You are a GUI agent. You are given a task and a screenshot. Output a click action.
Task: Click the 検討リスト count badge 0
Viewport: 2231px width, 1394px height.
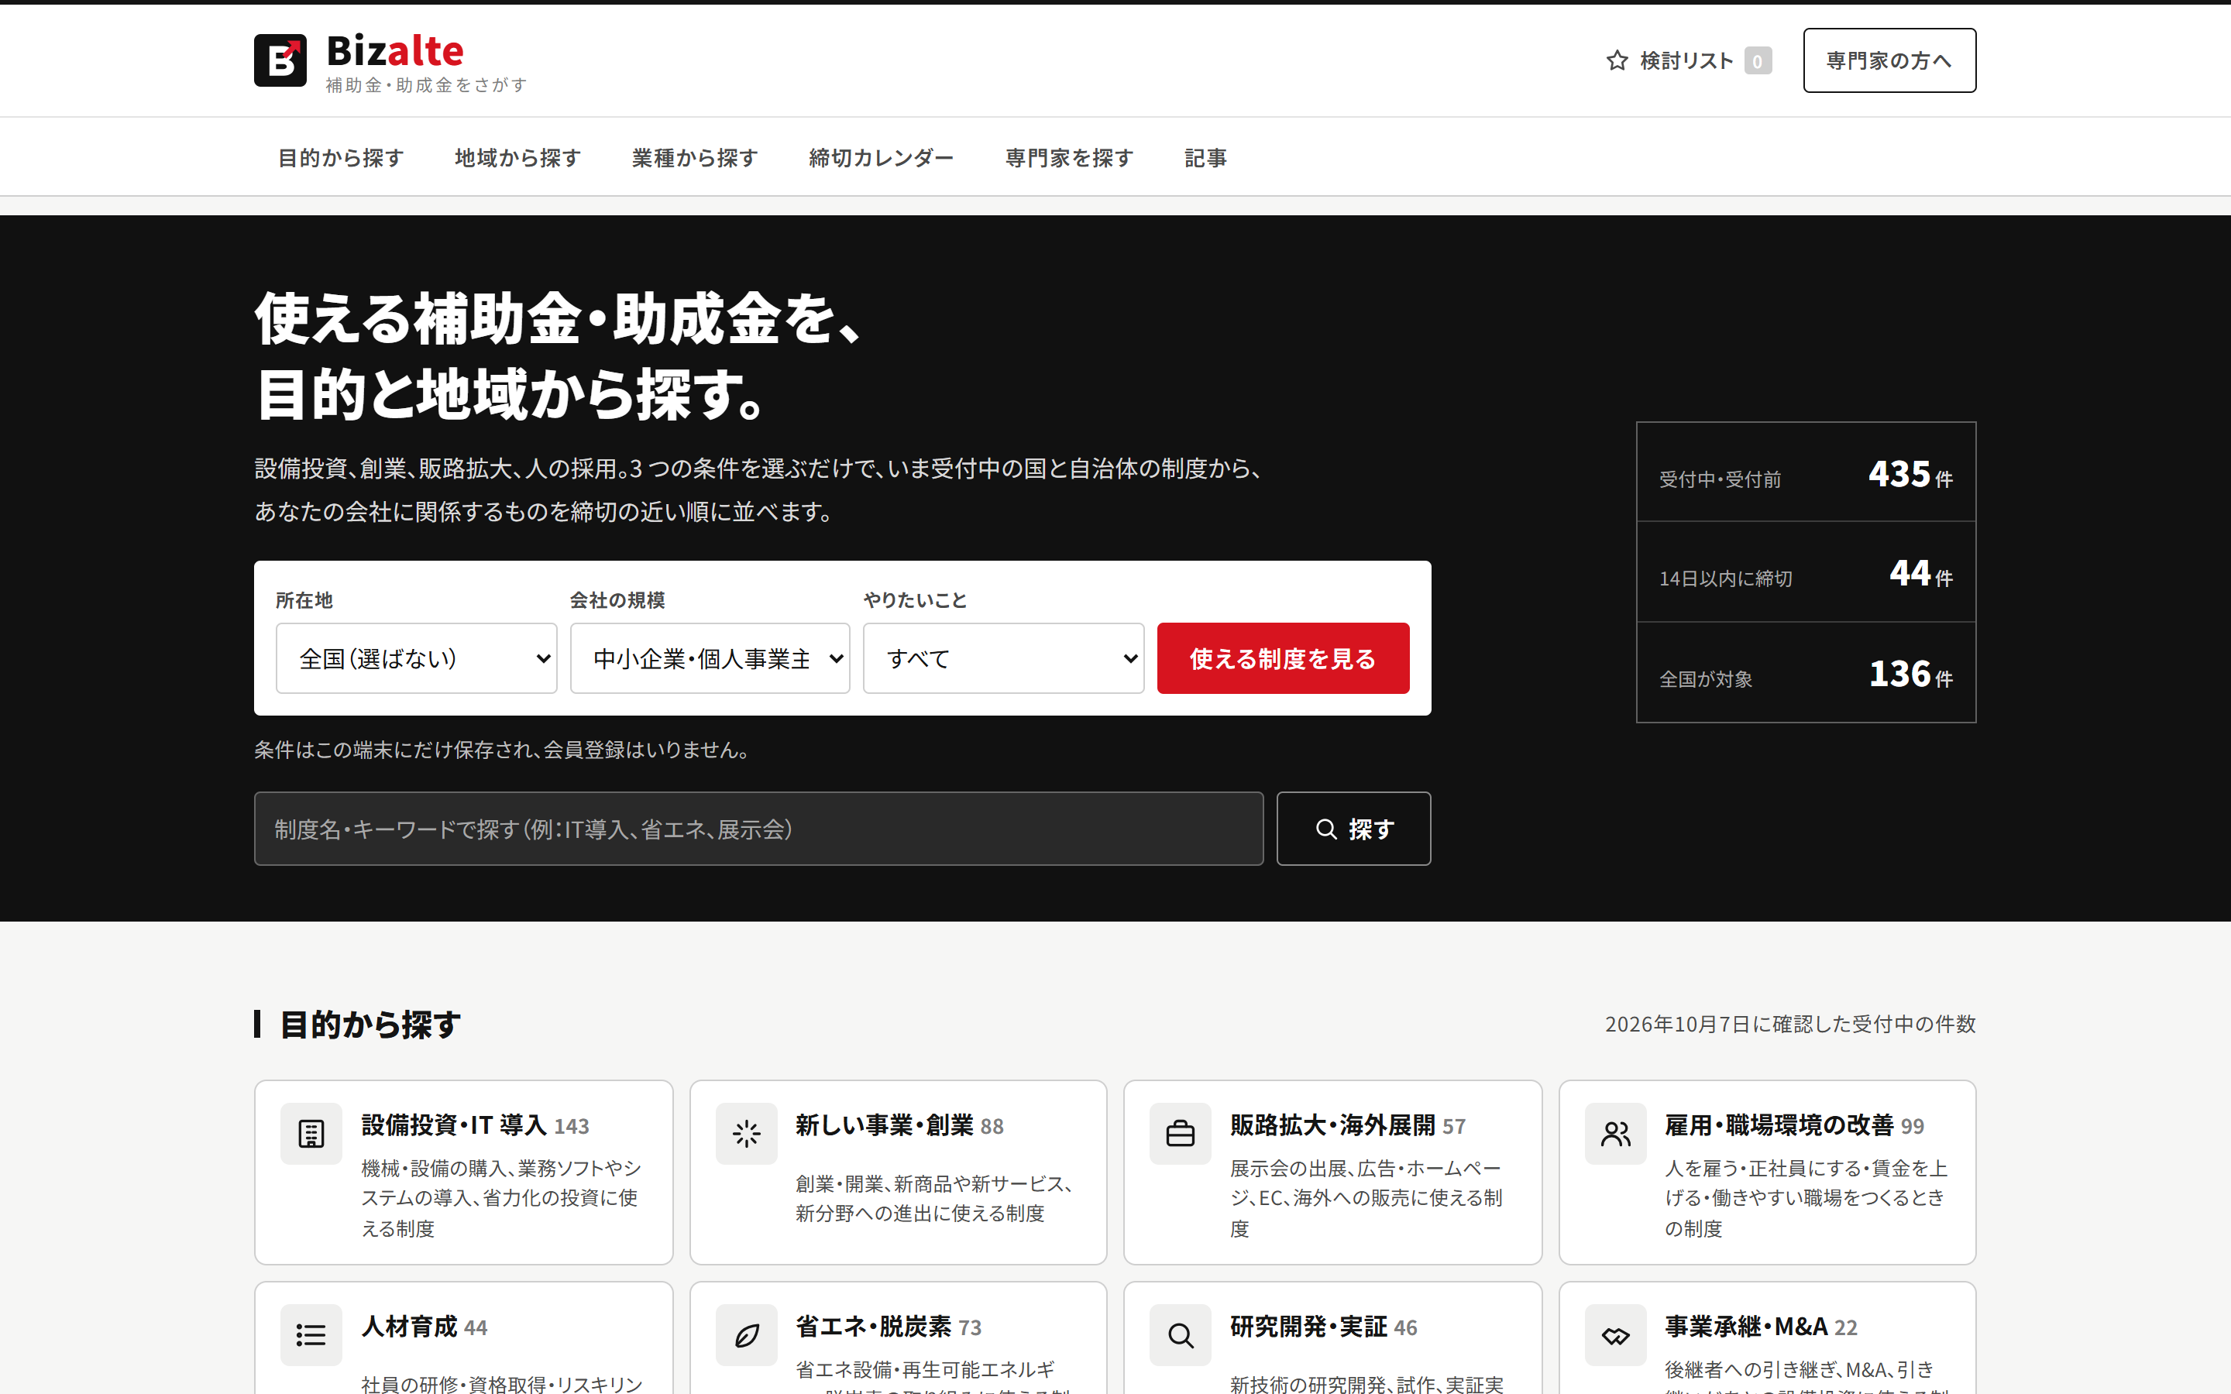1758,61
